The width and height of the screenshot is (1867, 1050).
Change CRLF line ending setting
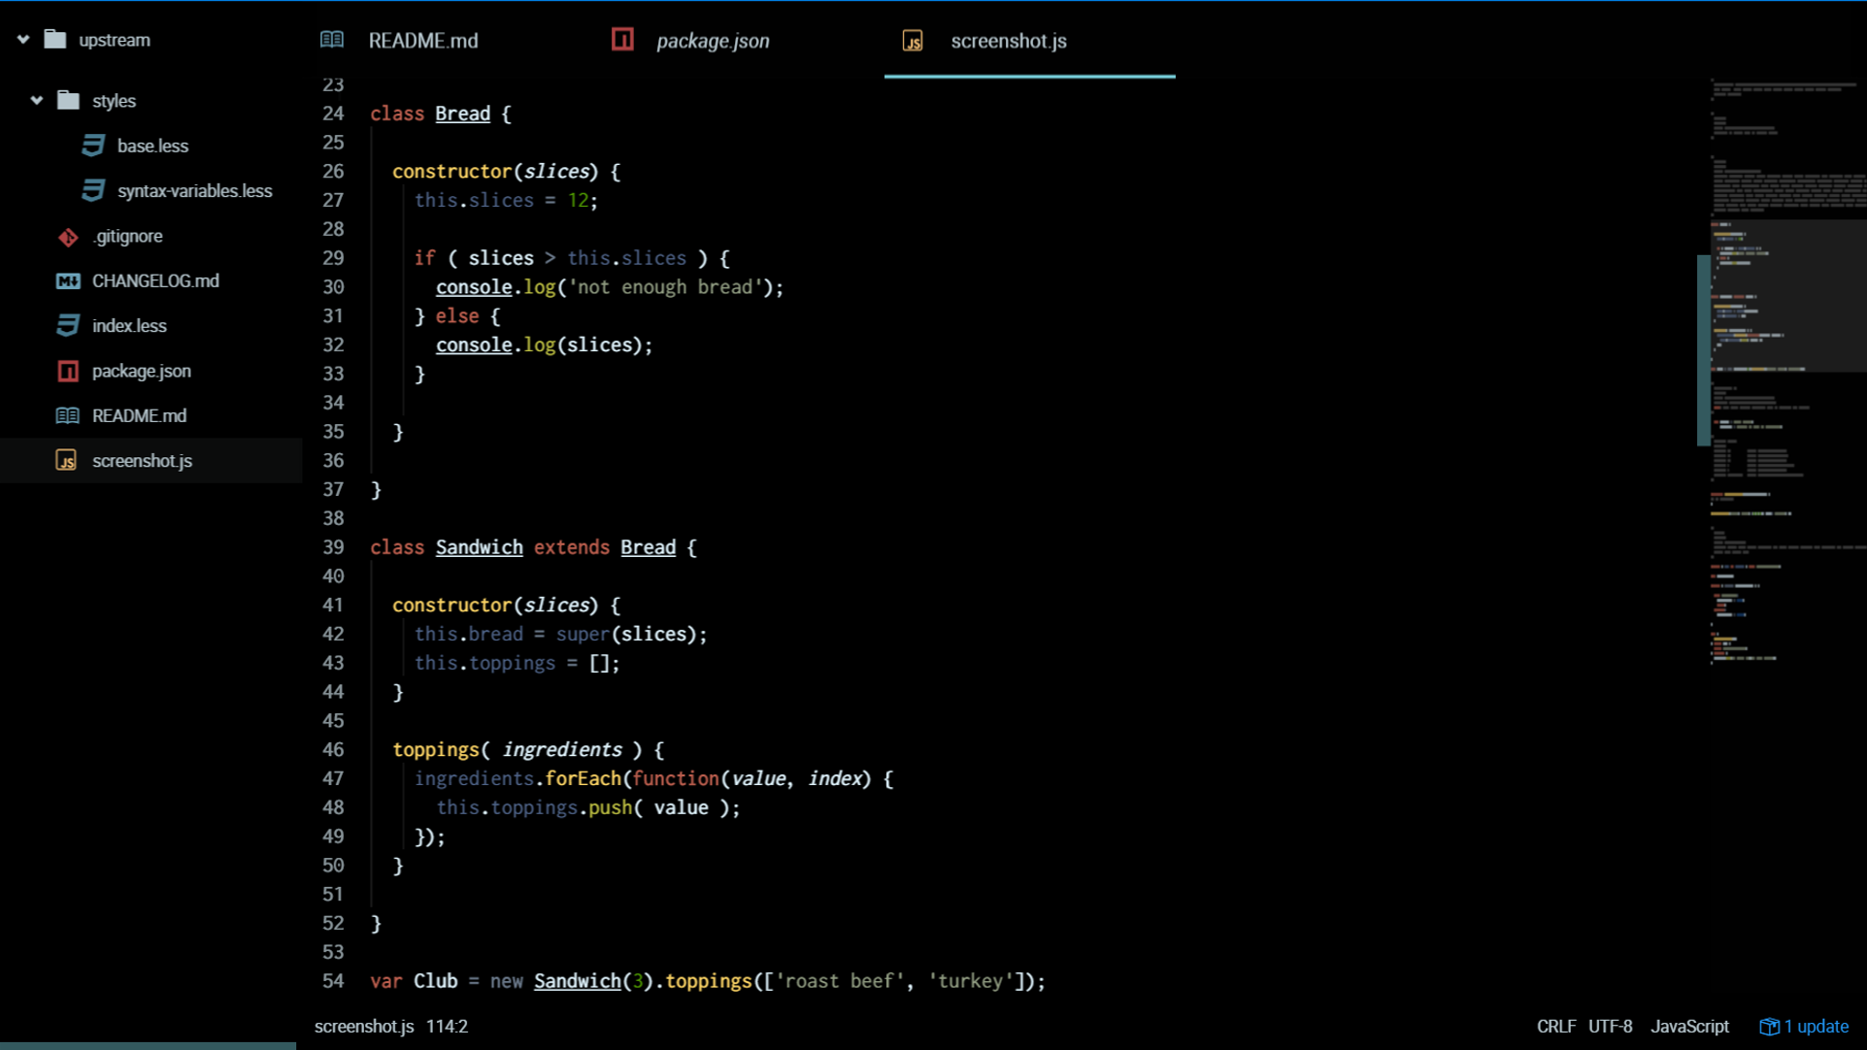pyautogui.click(x=1556, y=1027)
